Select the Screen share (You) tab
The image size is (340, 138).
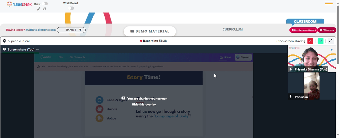click(21, 49)
